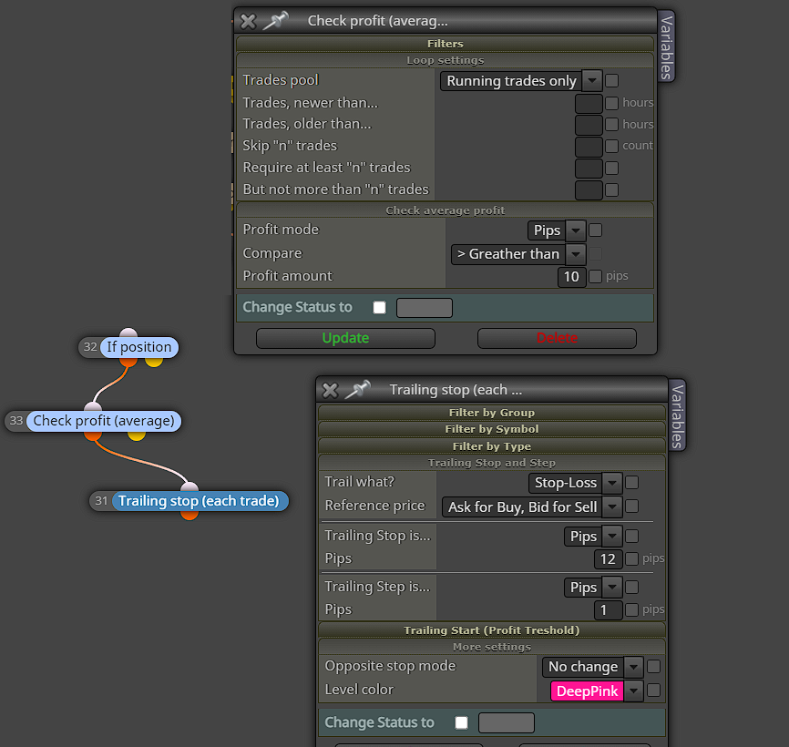Viewport: 789px width, 747px height.
Task: Enable Change Status to in Trailing stop panel
Action: (x=461, y=722)
